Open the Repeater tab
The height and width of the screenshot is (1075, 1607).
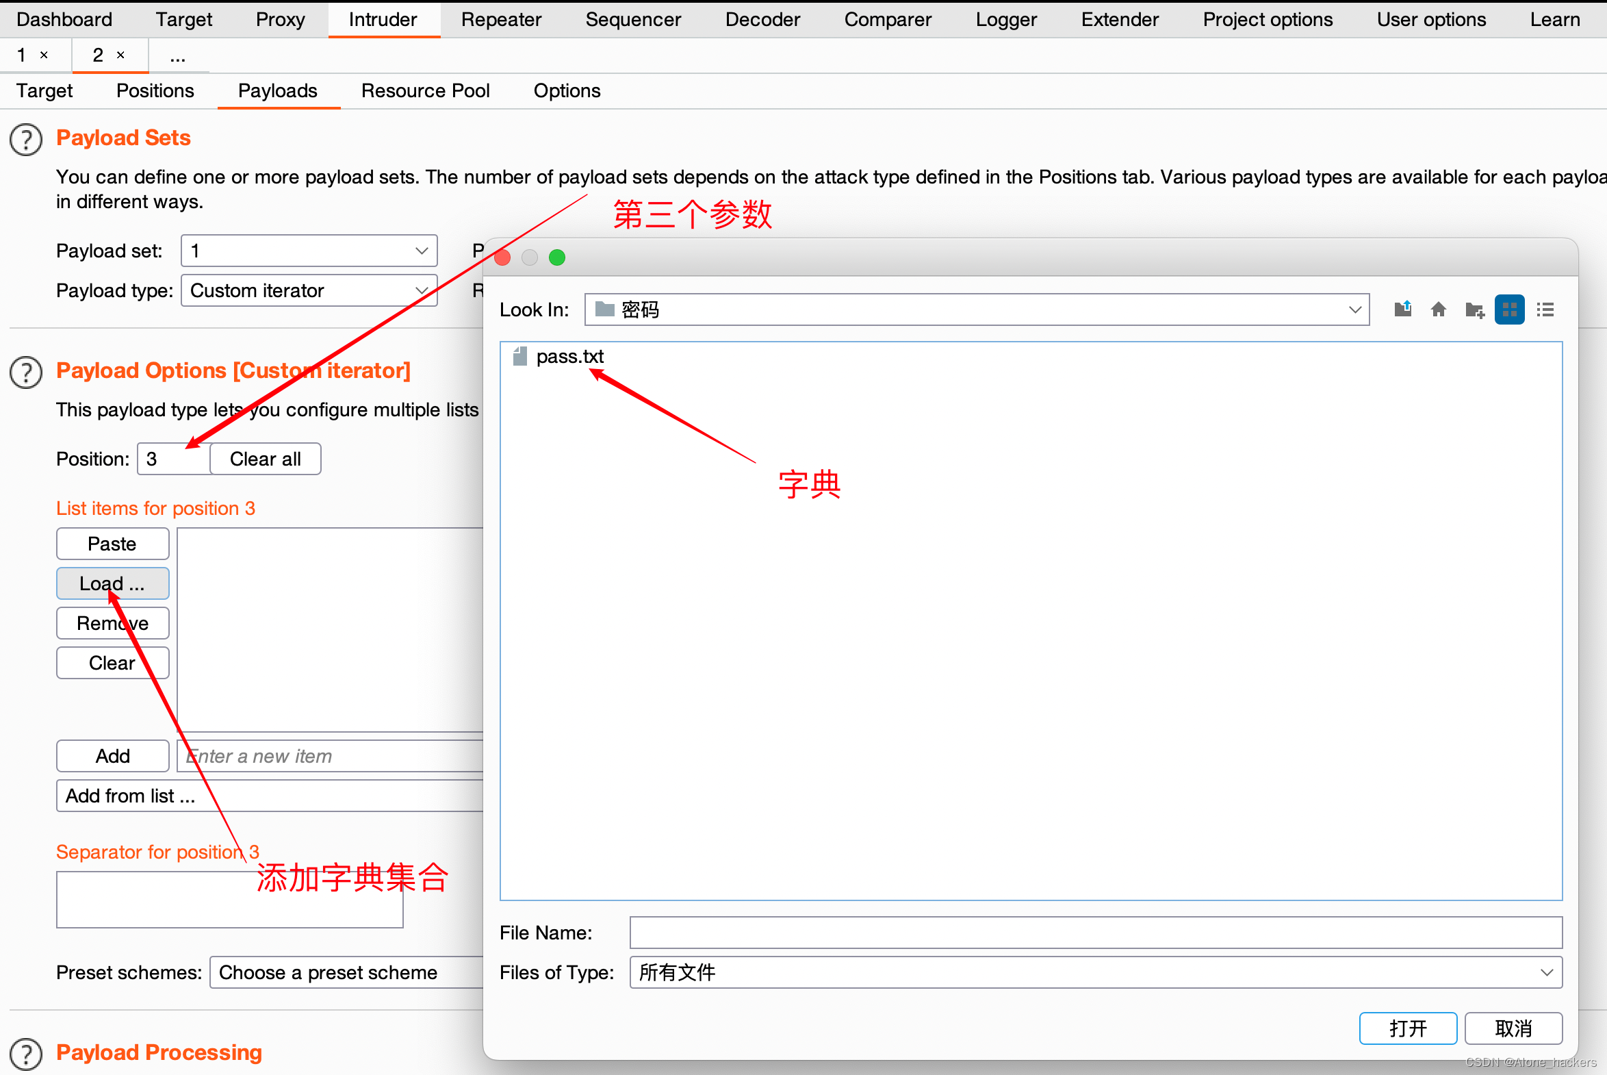pos(501,19)
